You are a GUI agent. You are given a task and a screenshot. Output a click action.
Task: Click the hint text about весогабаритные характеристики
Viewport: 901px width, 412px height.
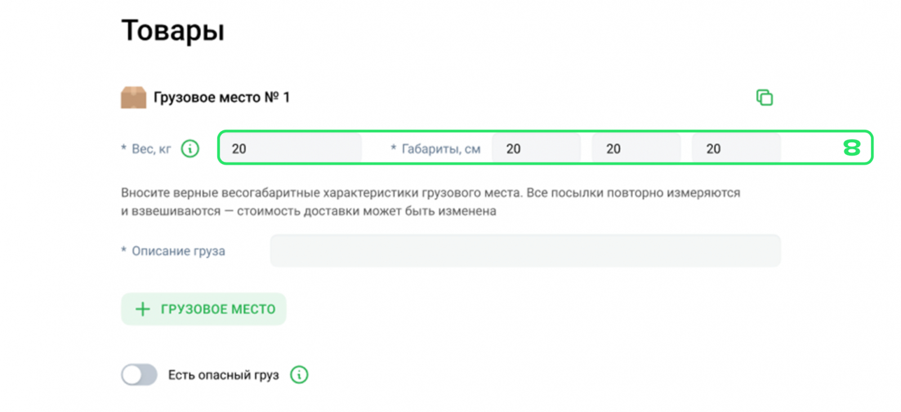(x=430, y=201)
